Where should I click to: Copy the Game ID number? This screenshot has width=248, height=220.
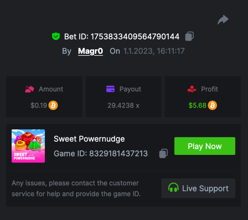coord(163,153)
